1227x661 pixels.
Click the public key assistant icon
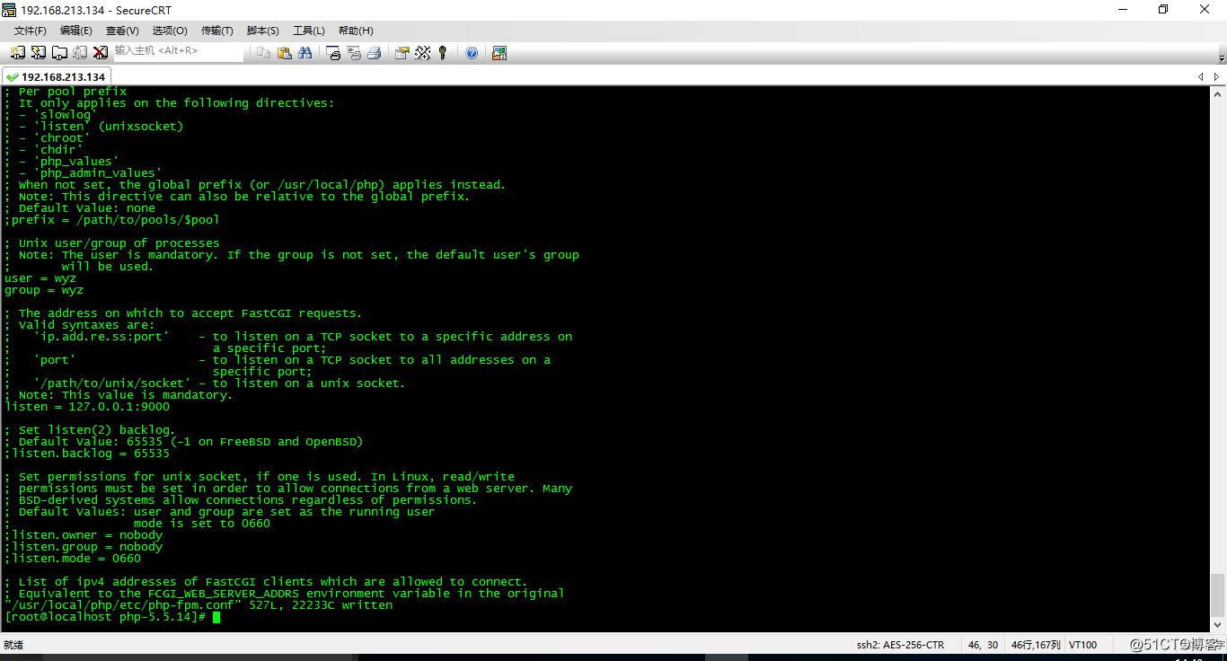443,53
